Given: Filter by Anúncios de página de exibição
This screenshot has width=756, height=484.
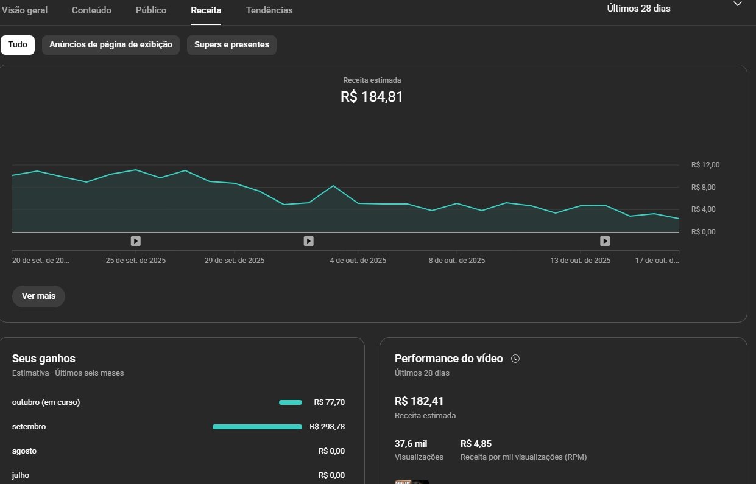Looking at the screenshot, I should click(x=111, y=45).
